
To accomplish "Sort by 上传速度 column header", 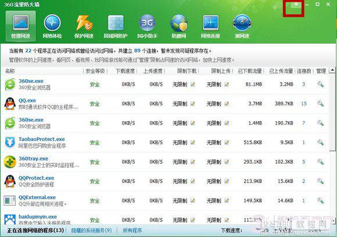I will click(153, 71).
